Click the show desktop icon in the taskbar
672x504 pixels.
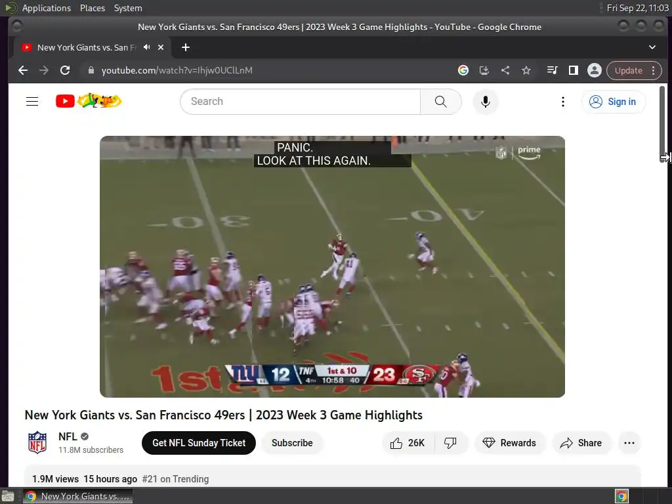pos(7,496)
